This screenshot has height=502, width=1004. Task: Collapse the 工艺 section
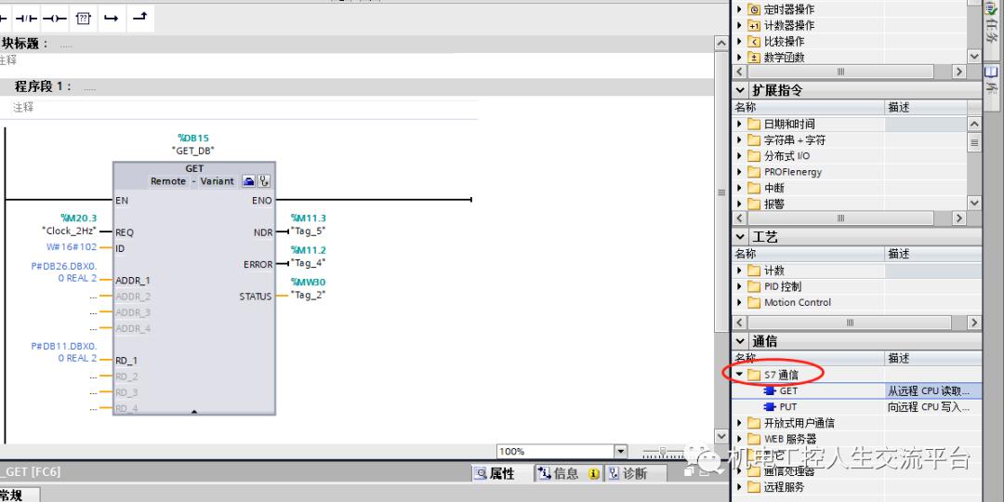click(741, 237)
